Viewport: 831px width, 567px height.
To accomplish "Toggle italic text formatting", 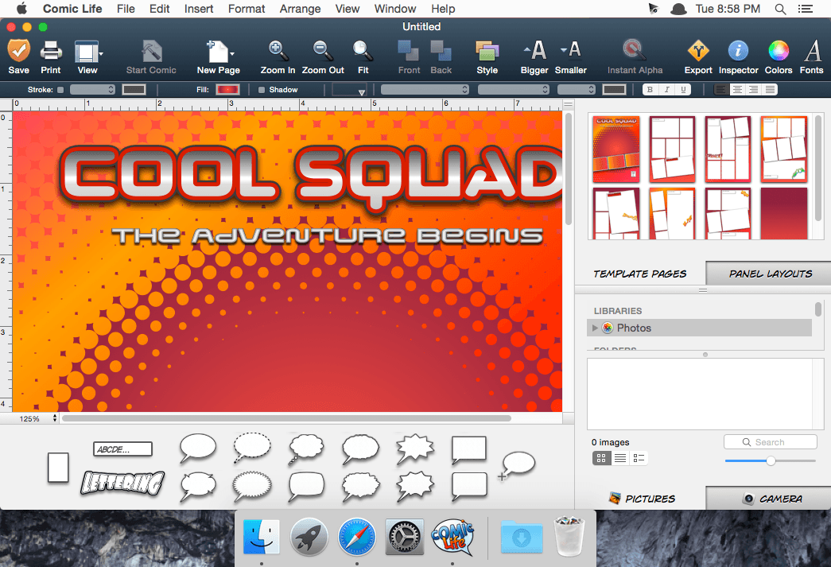I will point(666,90).
